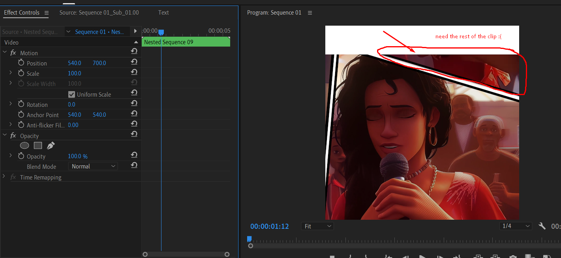Click the wrench settings icon in Program monitor
The image size is (561, 258).
542,226
